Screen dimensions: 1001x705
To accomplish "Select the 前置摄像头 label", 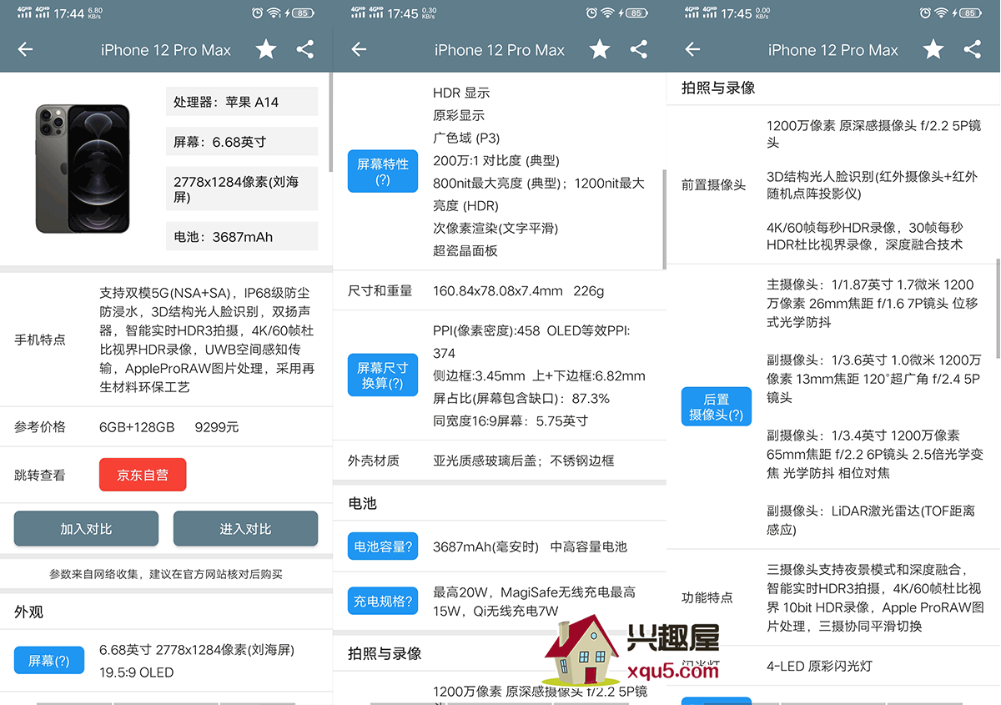I will 714,184.
